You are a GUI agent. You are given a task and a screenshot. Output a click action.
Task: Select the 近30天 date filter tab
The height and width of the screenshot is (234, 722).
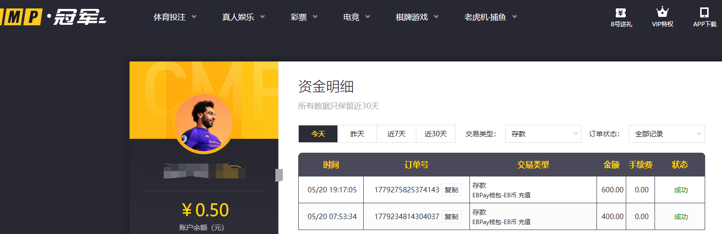[436, 134]
